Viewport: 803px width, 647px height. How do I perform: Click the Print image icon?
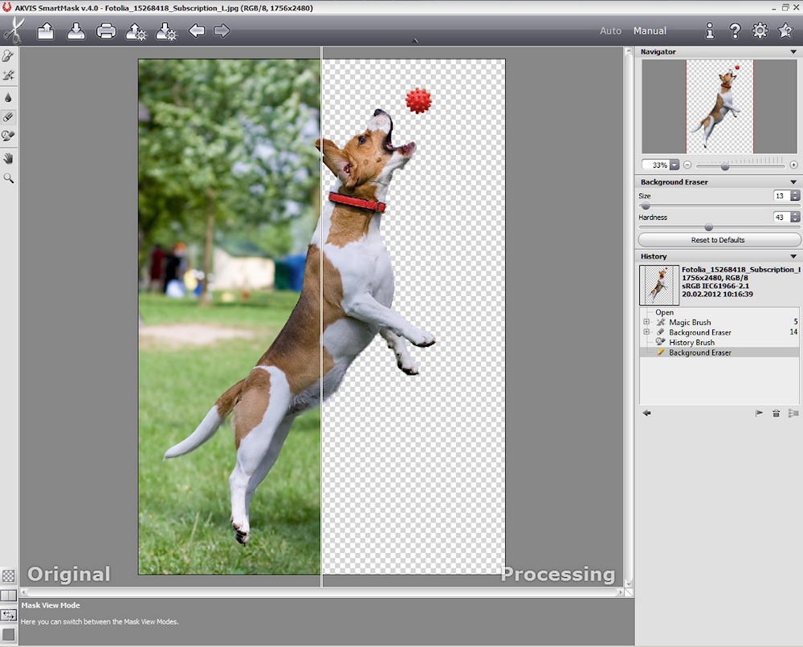pos(106,31)
